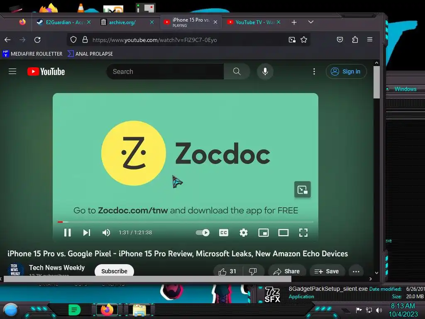Viewport: 425px width, 319px height.
Task: Close the E2Guardian tab
Action: pyautogui.click(x=89, y=22)
